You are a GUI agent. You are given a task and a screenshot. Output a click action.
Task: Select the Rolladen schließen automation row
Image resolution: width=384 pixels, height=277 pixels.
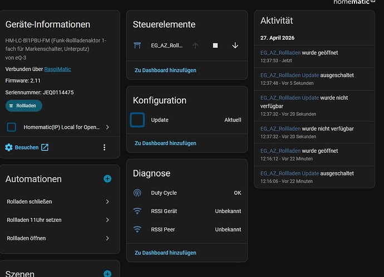tap(58, 202)
